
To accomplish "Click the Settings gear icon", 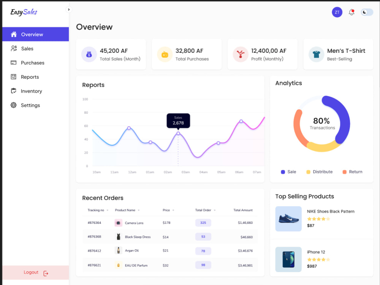I will tap(14, 105).
